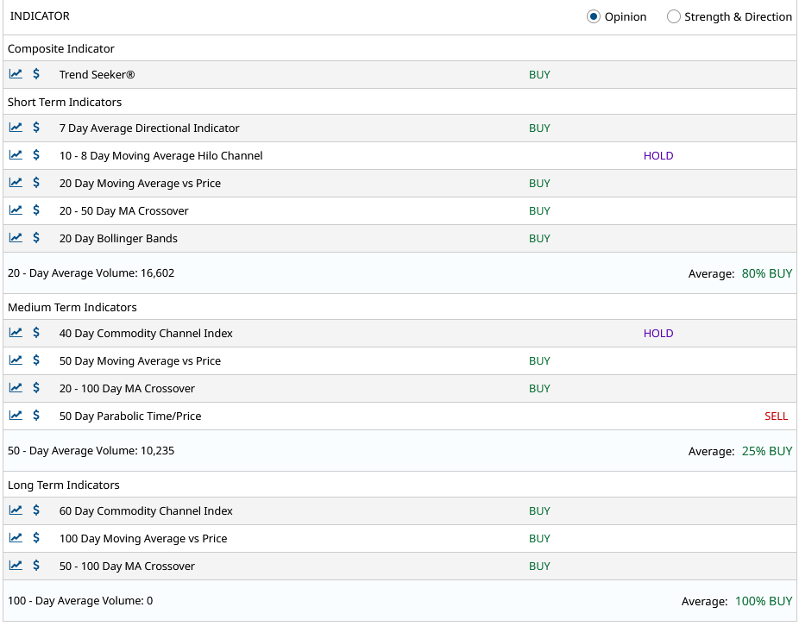
Task: Click HOLD opinion for 40 Day Commodity Channel Index
Action: point(658,334)
